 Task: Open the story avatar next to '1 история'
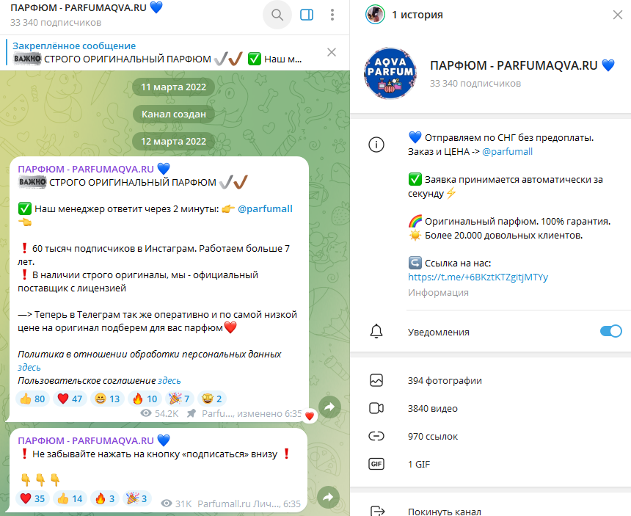[375, 15]
